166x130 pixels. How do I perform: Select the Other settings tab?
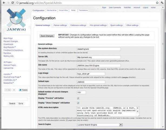pos(132,25)
